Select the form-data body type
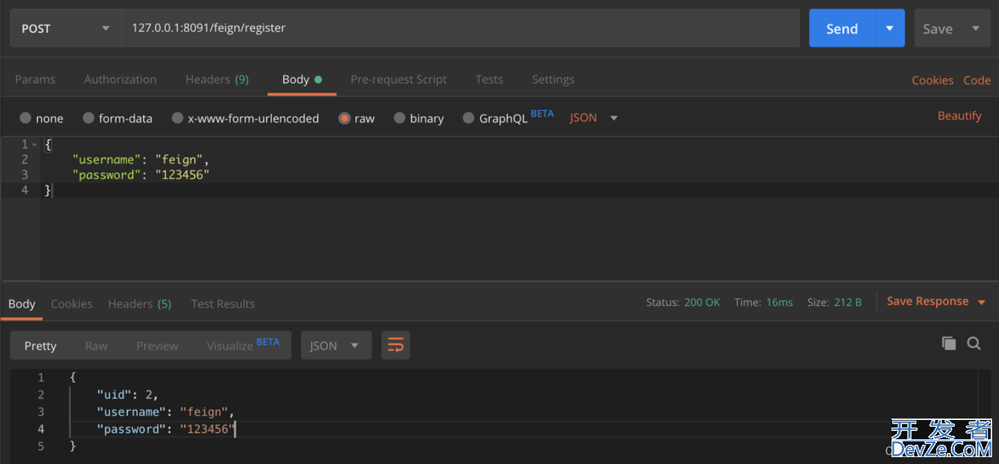The width and height of the screenshot is (999, 464). click(118, 118)
